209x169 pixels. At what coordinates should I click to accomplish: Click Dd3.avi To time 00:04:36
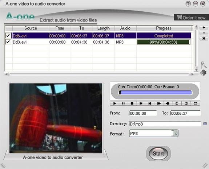(x=79, y=42)
